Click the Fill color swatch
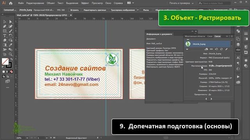Viewport: 250px width, 140px height. tap(5, 61)
